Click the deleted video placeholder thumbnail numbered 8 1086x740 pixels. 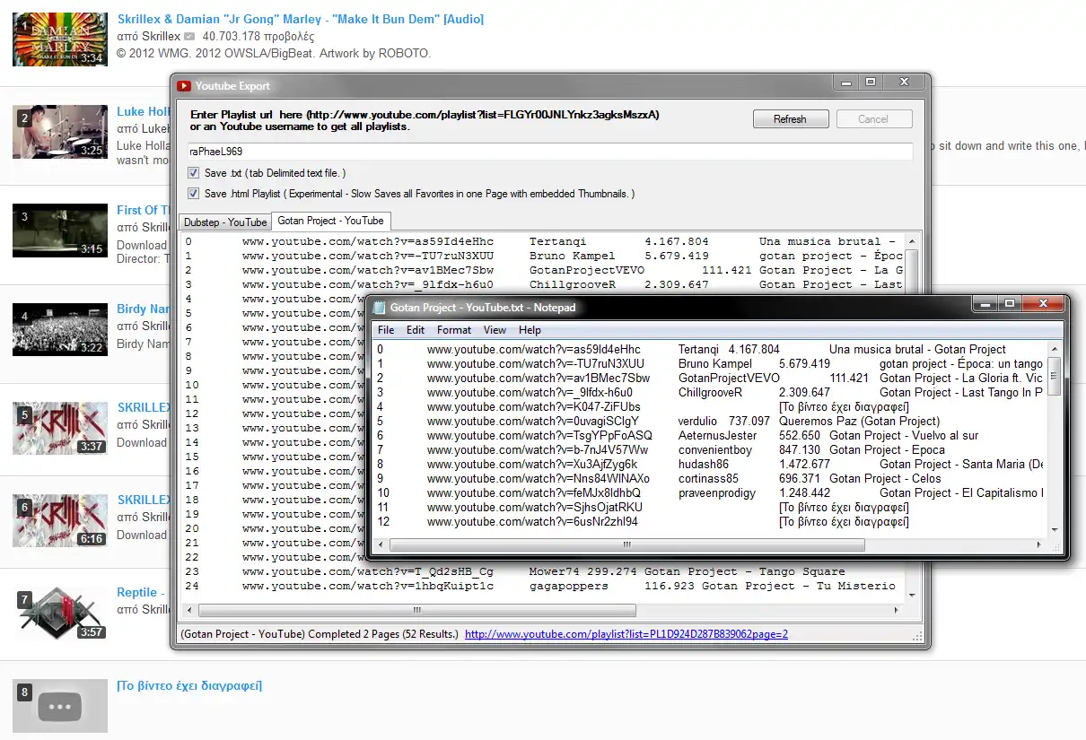[x=60, y=706]
